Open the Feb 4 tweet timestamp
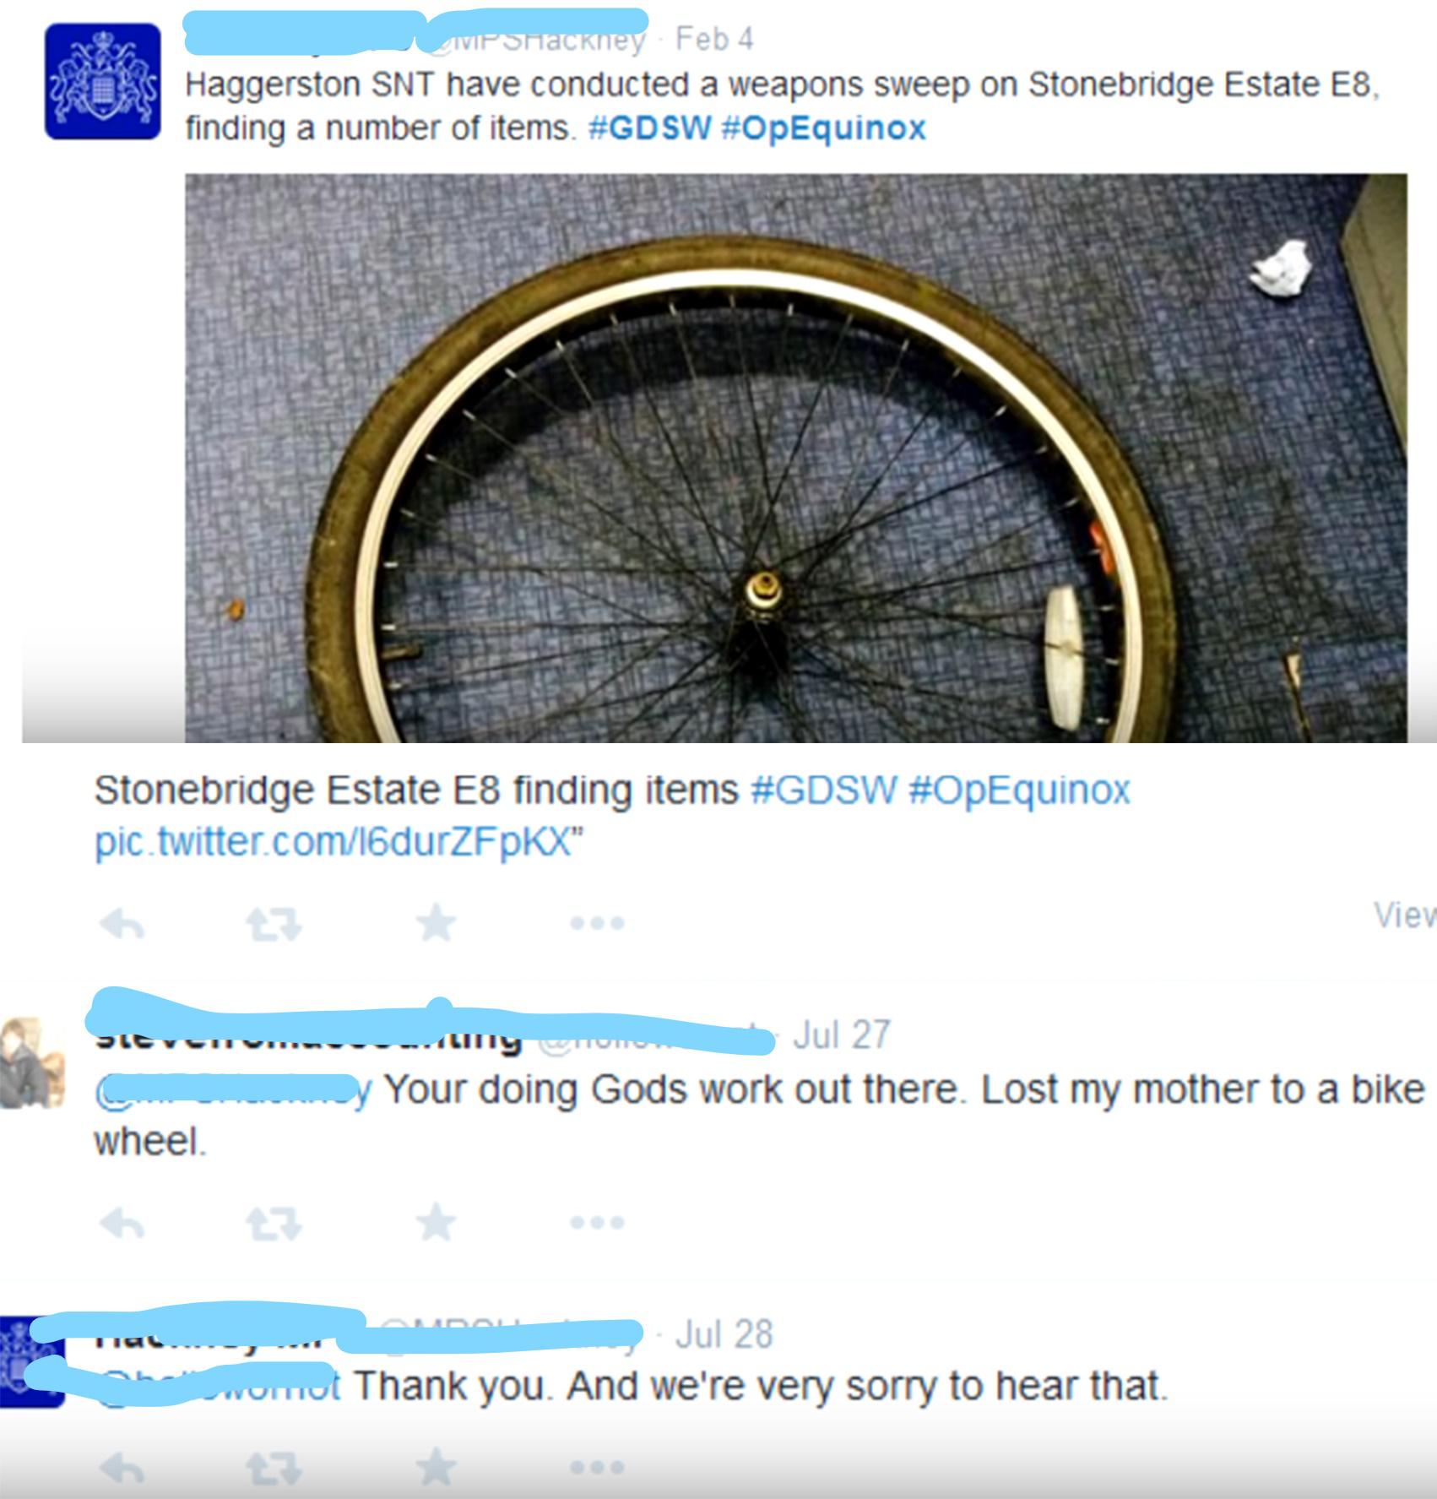 tap(714, 39)
